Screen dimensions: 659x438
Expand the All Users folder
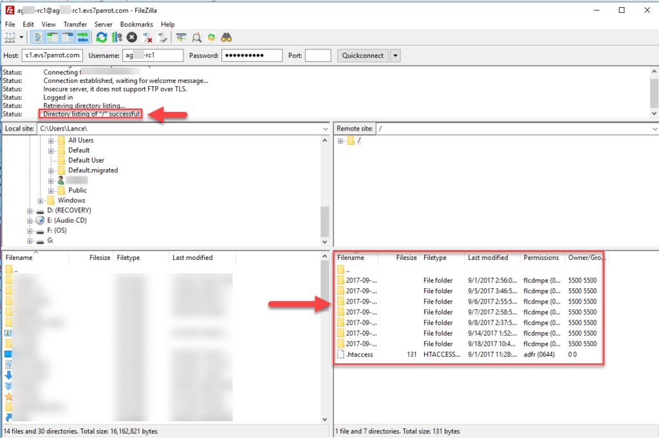tap(51, 141)
